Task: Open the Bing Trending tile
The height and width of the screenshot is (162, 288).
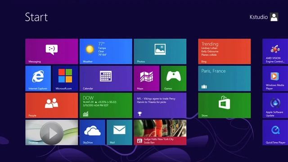Action: [225, 51]
